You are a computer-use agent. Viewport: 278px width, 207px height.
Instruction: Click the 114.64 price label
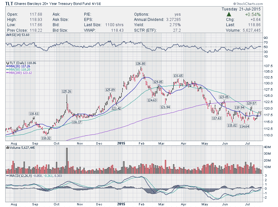tap(244, 126)
